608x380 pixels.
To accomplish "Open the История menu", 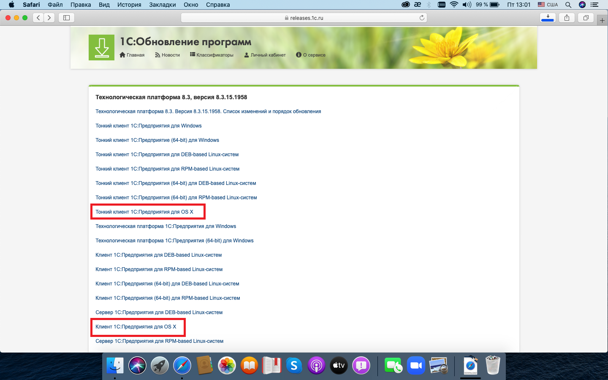I will tap(129, 5).
